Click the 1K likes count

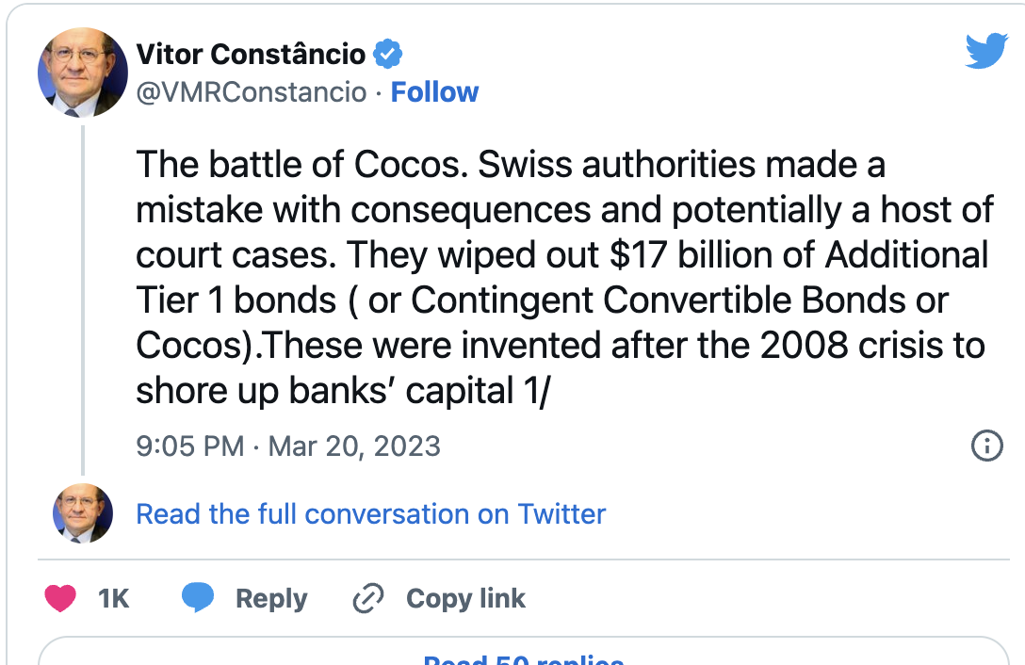113,598
